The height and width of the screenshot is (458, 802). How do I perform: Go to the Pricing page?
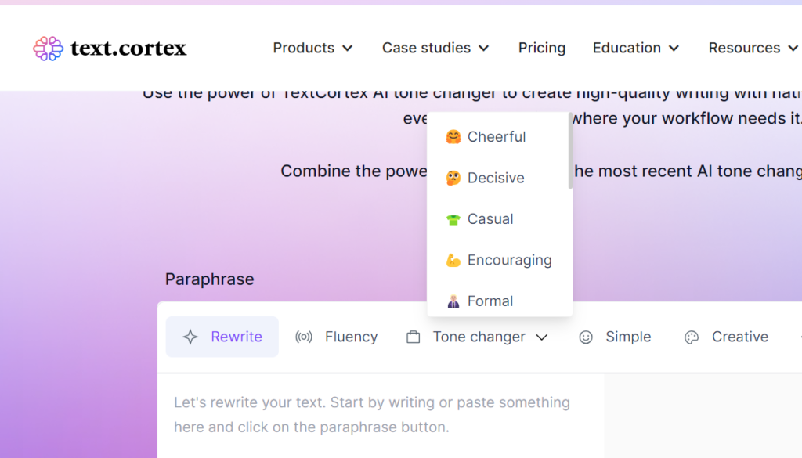click(542, 48)
